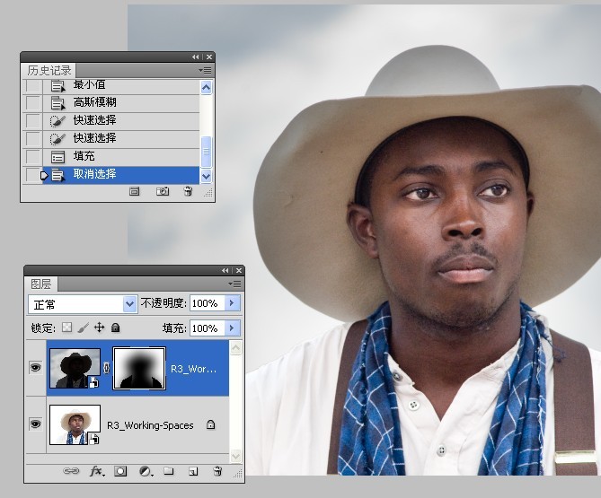
Task: Open the 不透明度 slider arrow
Action: click(233, 303)
